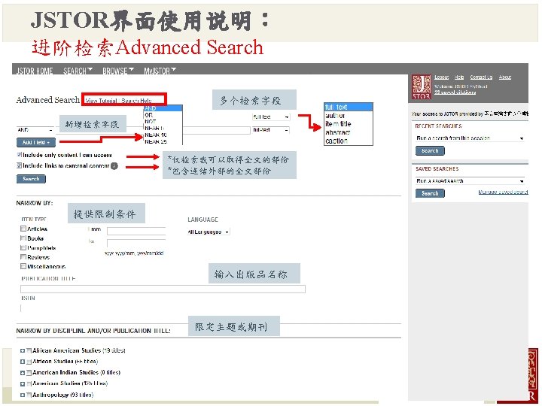Open the BROWSE menu

[118, 71]
